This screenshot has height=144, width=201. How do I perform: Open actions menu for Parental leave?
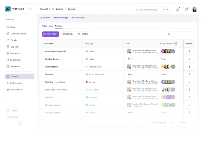coord(189,67)
